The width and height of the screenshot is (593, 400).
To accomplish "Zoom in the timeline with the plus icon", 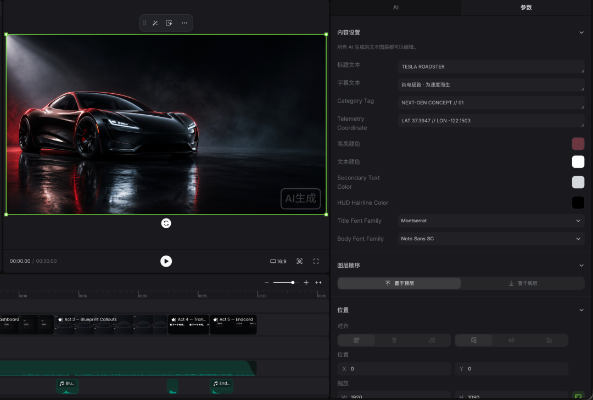I will [306, 283].
